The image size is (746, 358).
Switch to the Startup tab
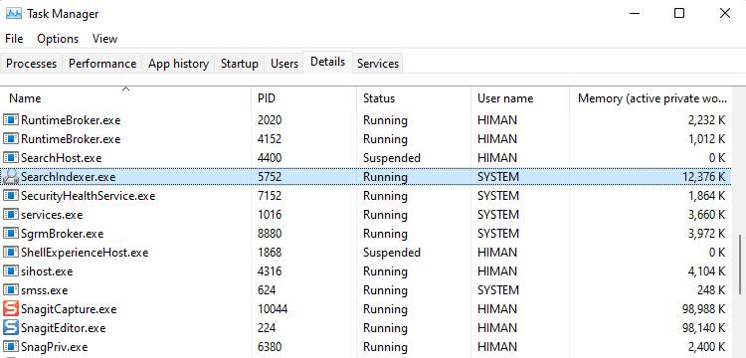pyautogui.click(x=240, y=64)
